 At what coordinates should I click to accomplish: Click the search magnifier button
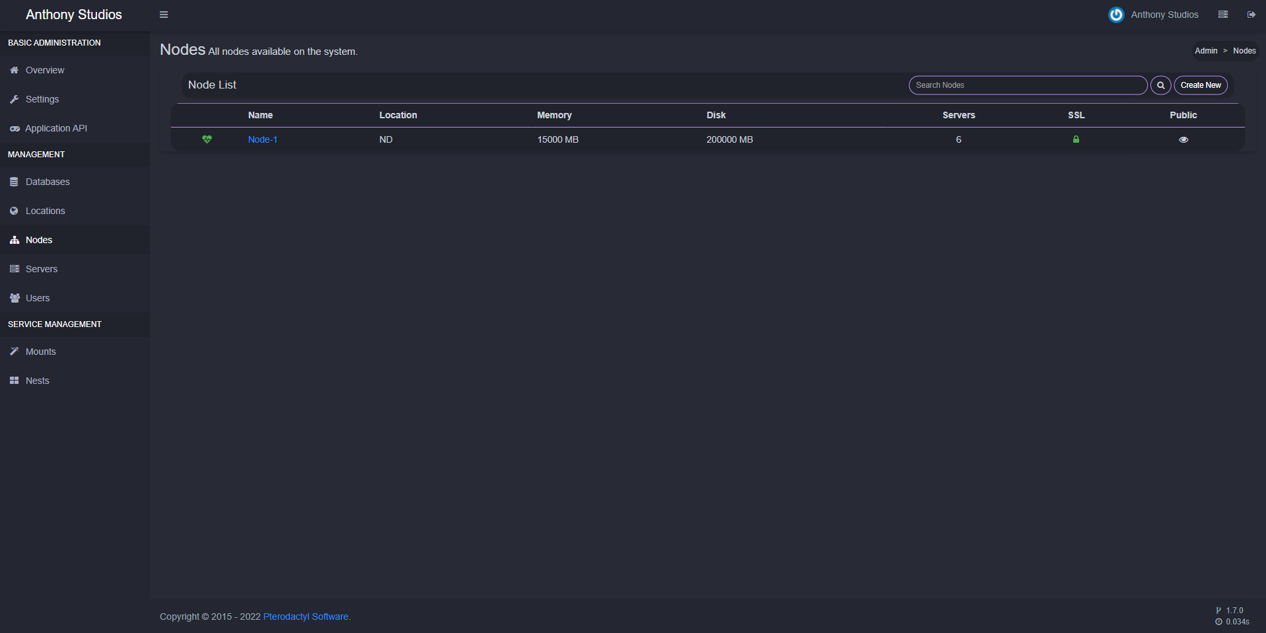pos(1160,85)
